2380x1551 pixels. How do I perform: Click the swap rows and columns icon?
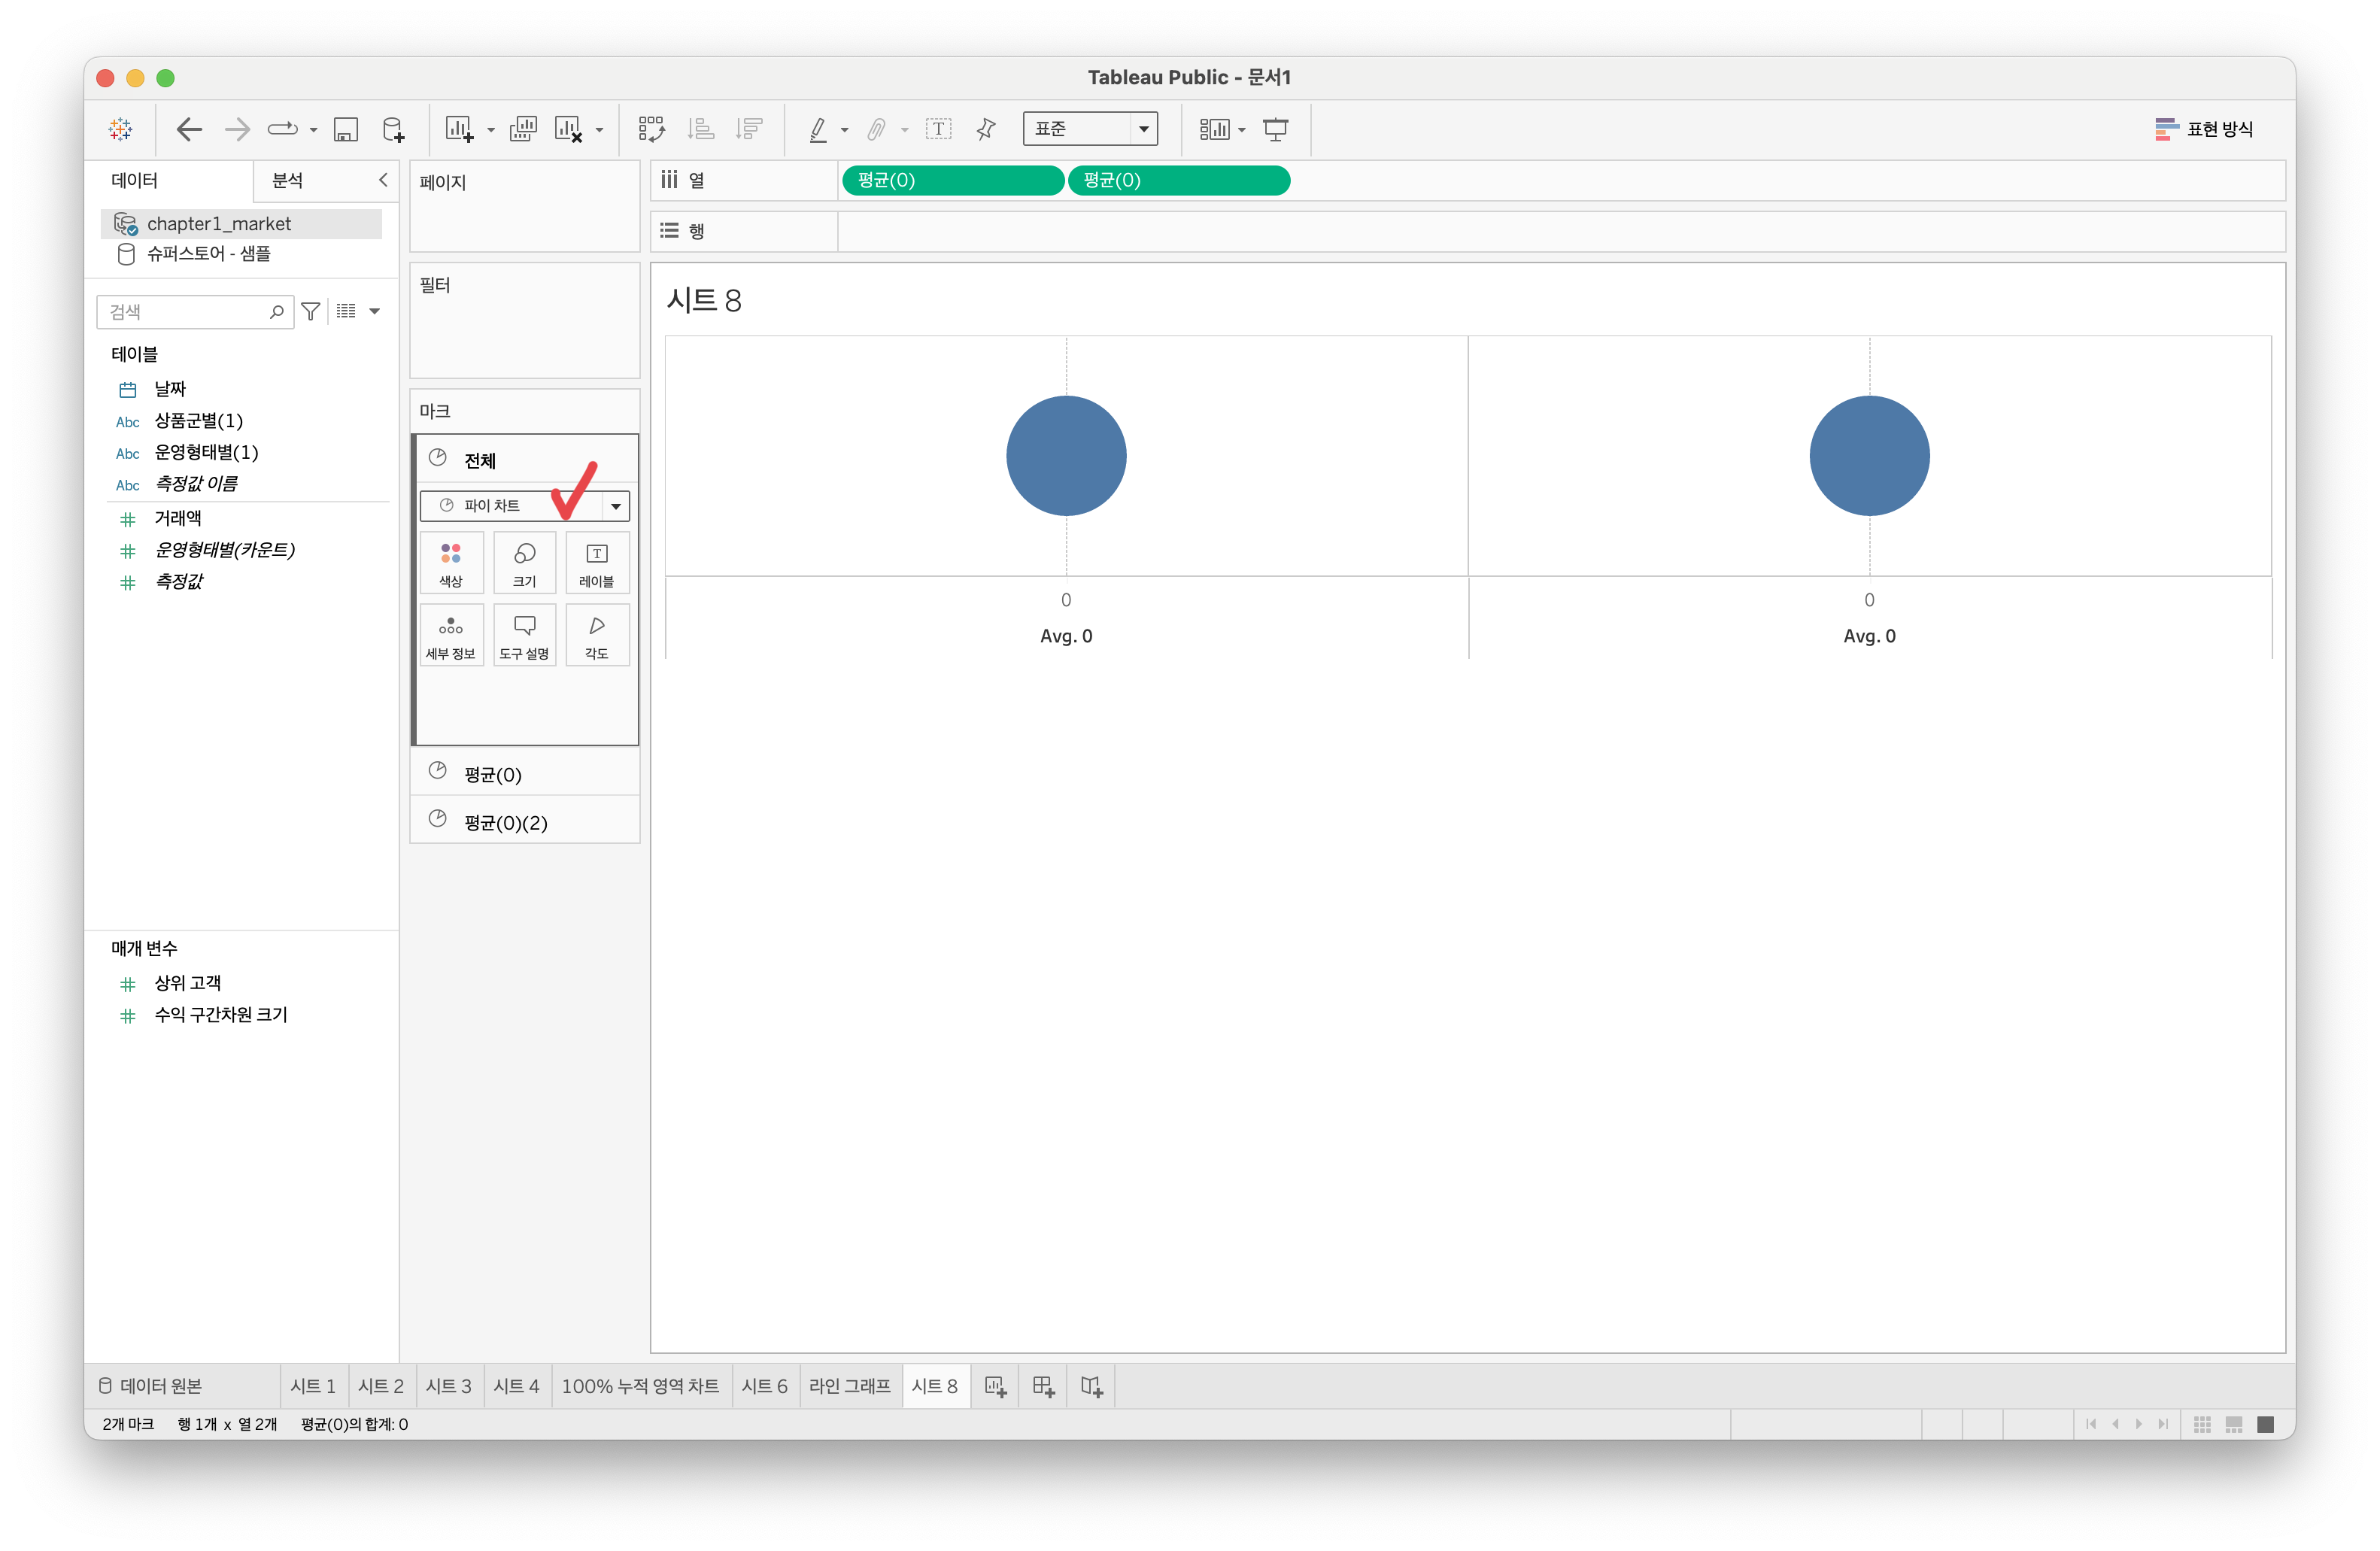[x=652, y=129]
